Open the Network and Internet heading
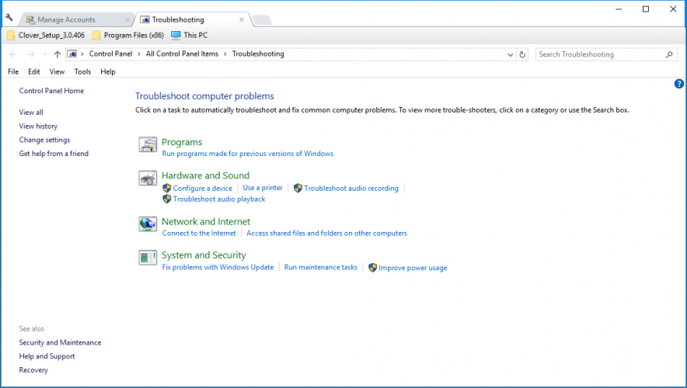This screenshot has width=687, height=388. 206,221
